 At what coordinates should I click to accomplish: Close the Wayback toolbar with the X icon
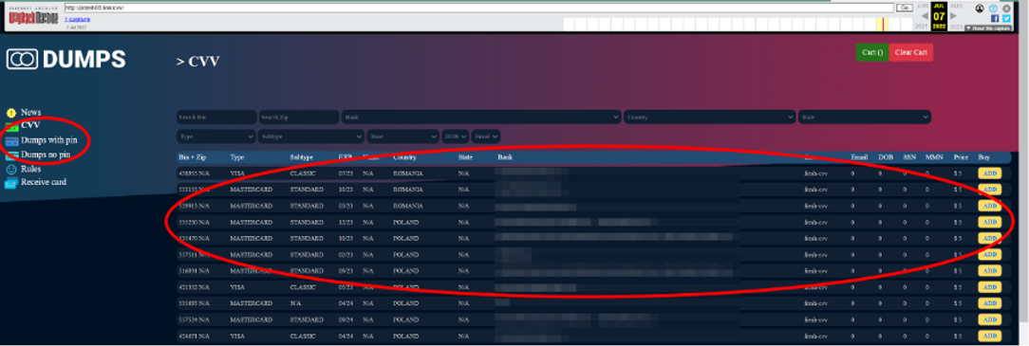(x=1006, y=8)
